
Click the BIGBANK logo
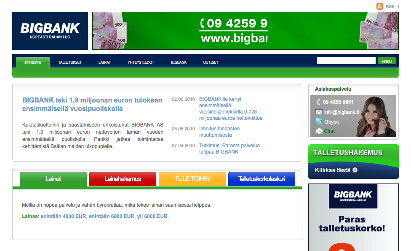click(x=50, y=31)
